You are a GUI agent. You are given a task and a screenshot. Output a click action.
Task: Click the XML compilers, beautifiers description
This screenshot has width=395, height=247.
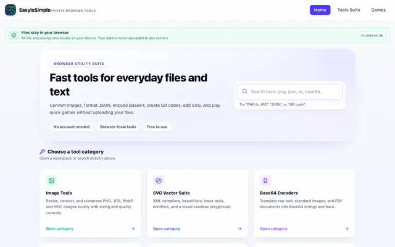192,204
